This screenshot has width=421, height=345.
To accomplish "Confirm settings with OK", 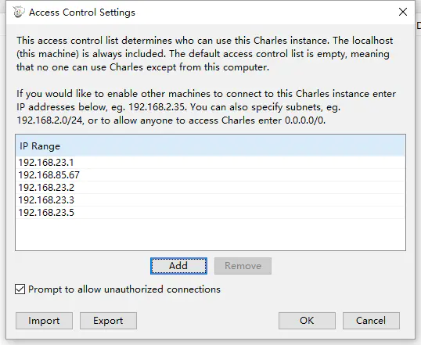I will 307,321.
